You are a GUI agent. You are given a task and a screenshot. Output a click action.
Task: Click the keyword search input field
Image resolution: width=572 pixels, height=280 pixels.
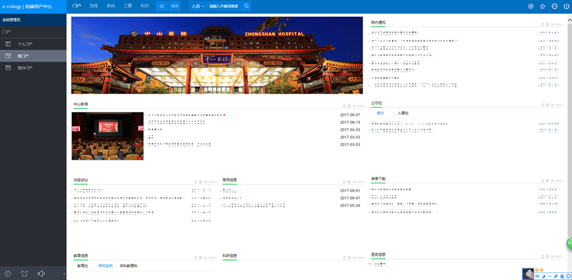pos(224,6)
